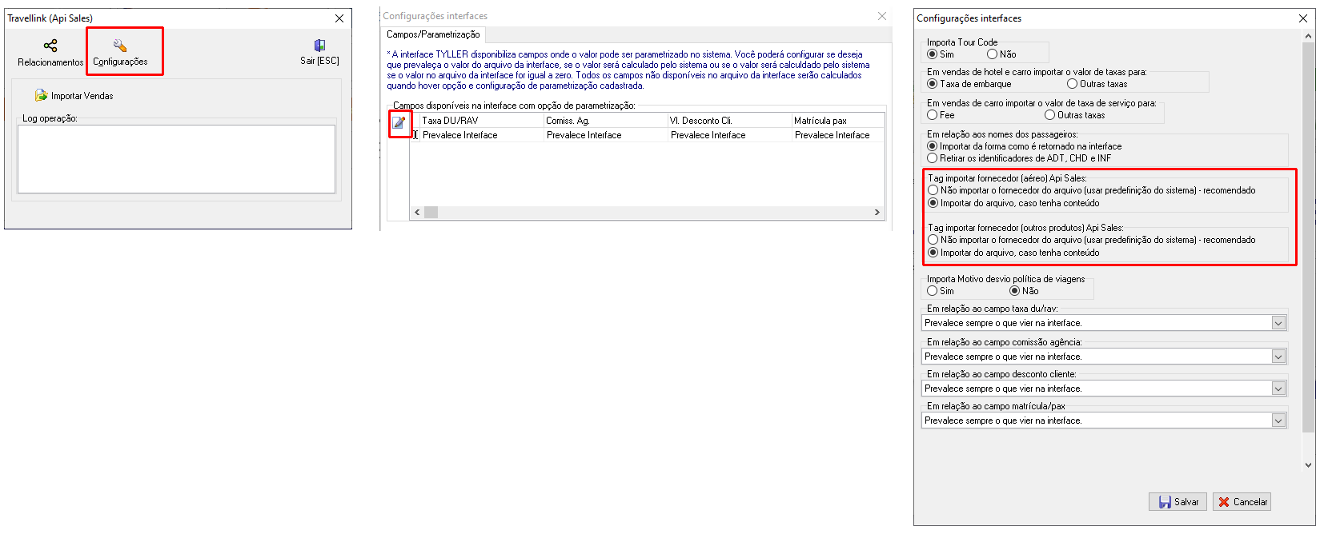The image size is (1324, 534).
Task: Open the campo desconto cliente dropdown
Action: [1278, 389]
